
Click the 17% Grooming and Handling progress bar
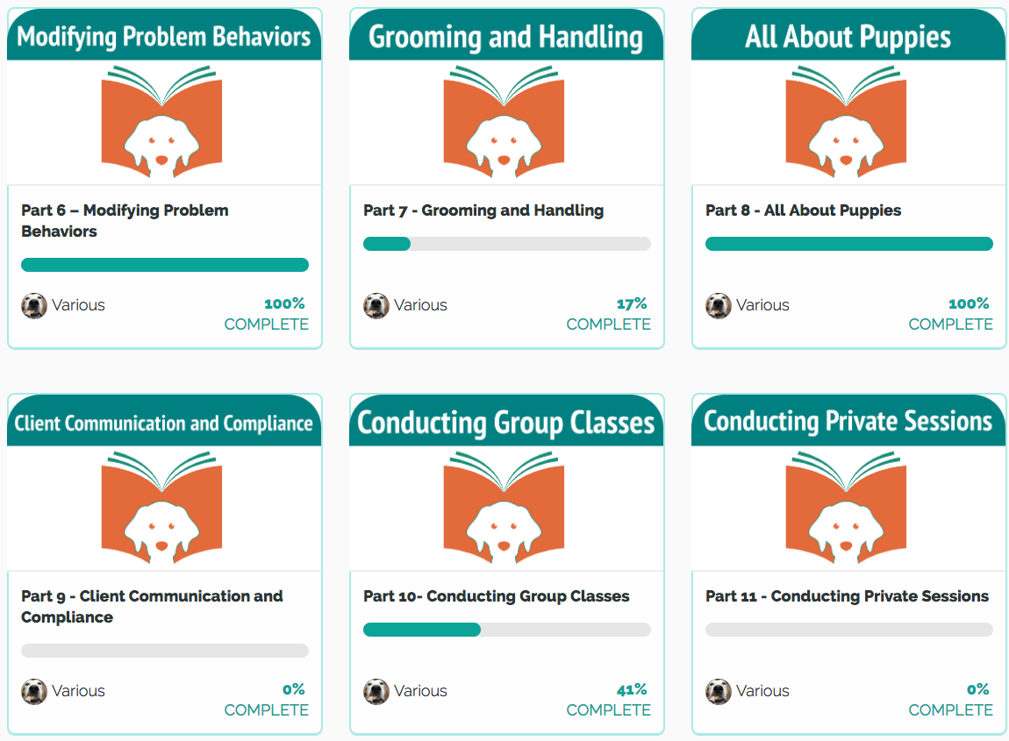click(507, 244)
